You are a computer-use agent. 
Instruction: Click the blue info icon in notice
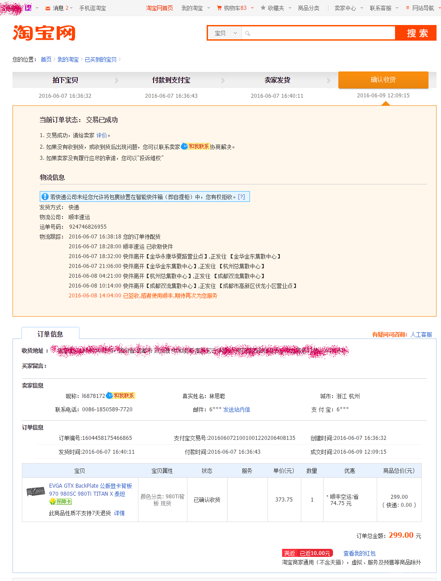45,196
